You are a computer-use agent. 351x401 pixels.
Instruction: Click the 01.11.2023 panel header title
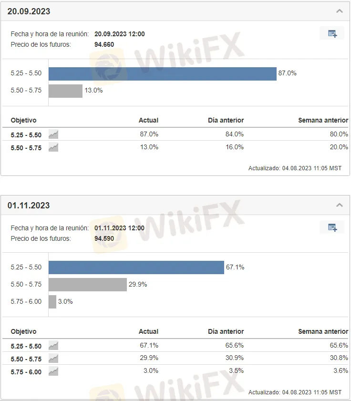[29, 206]
